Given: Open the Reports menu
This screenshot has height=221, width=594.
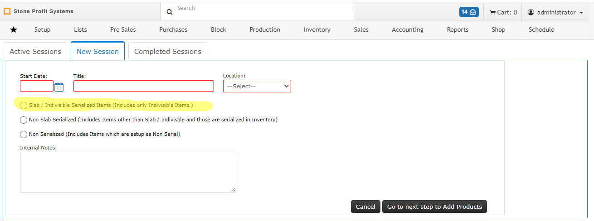Looking at the screenshot, I should 458,29.
